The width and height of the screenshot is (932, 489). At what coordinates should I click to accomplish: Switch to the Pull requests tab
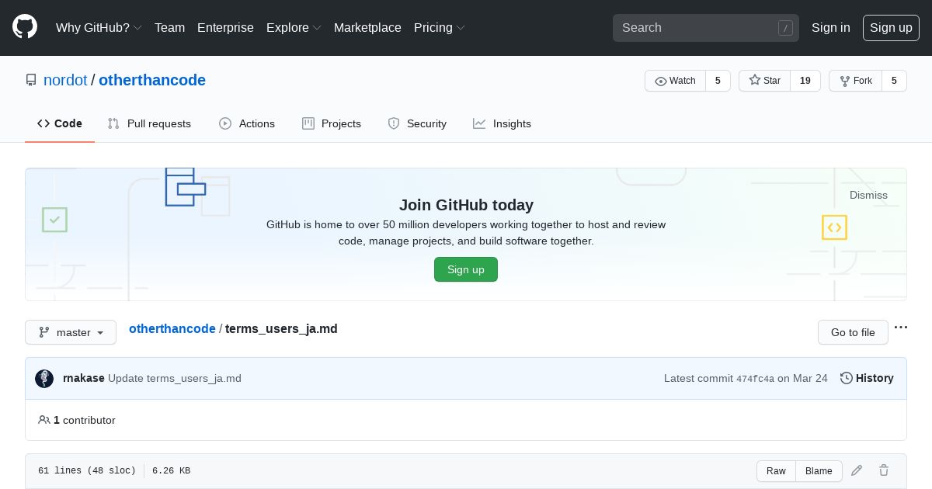coord(149,123)
